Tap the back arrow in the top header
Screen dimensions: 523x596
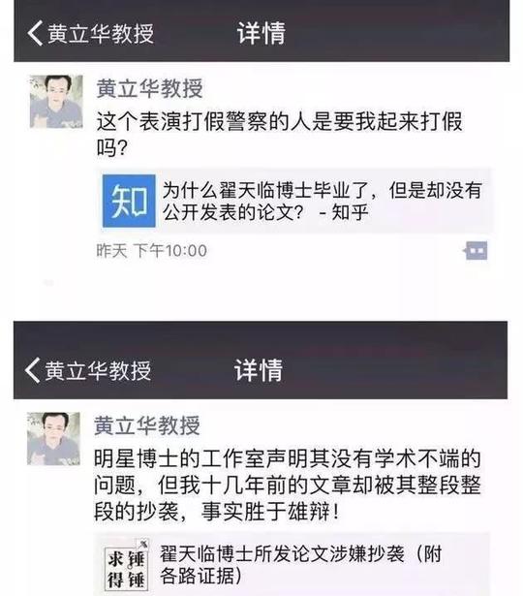pyautogui.click(x=35, y=34)
